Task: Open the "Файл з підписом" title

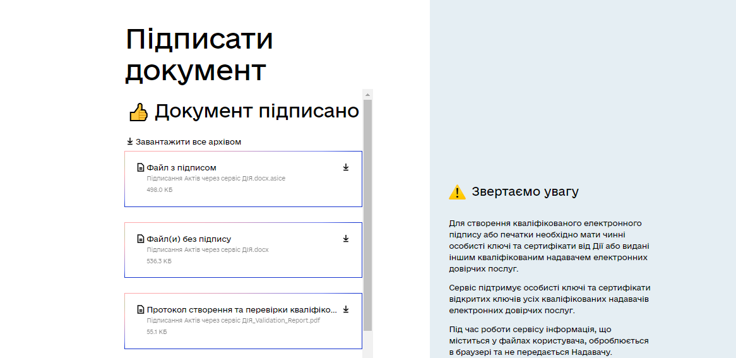Action: (181, 168)
